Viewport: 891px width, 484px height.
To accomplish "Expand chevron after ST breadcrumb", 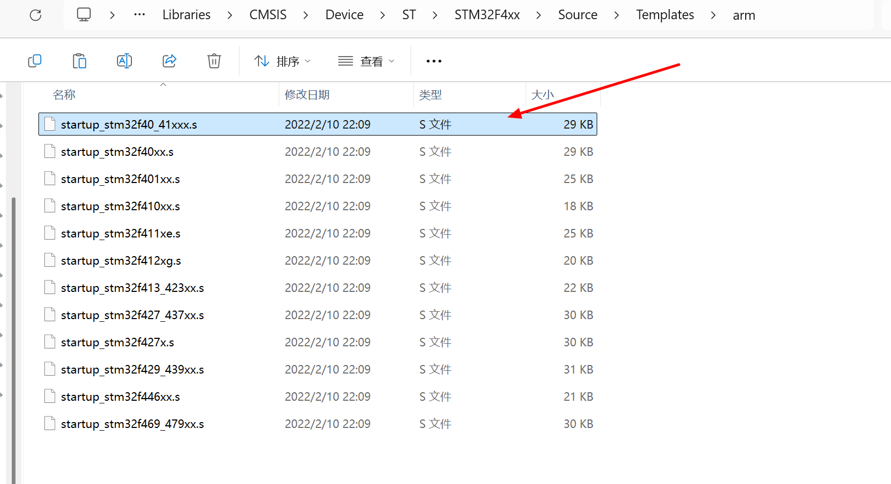I will [435, 15].
